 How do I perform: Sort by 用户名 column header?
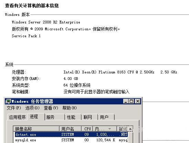click(70, 129)
